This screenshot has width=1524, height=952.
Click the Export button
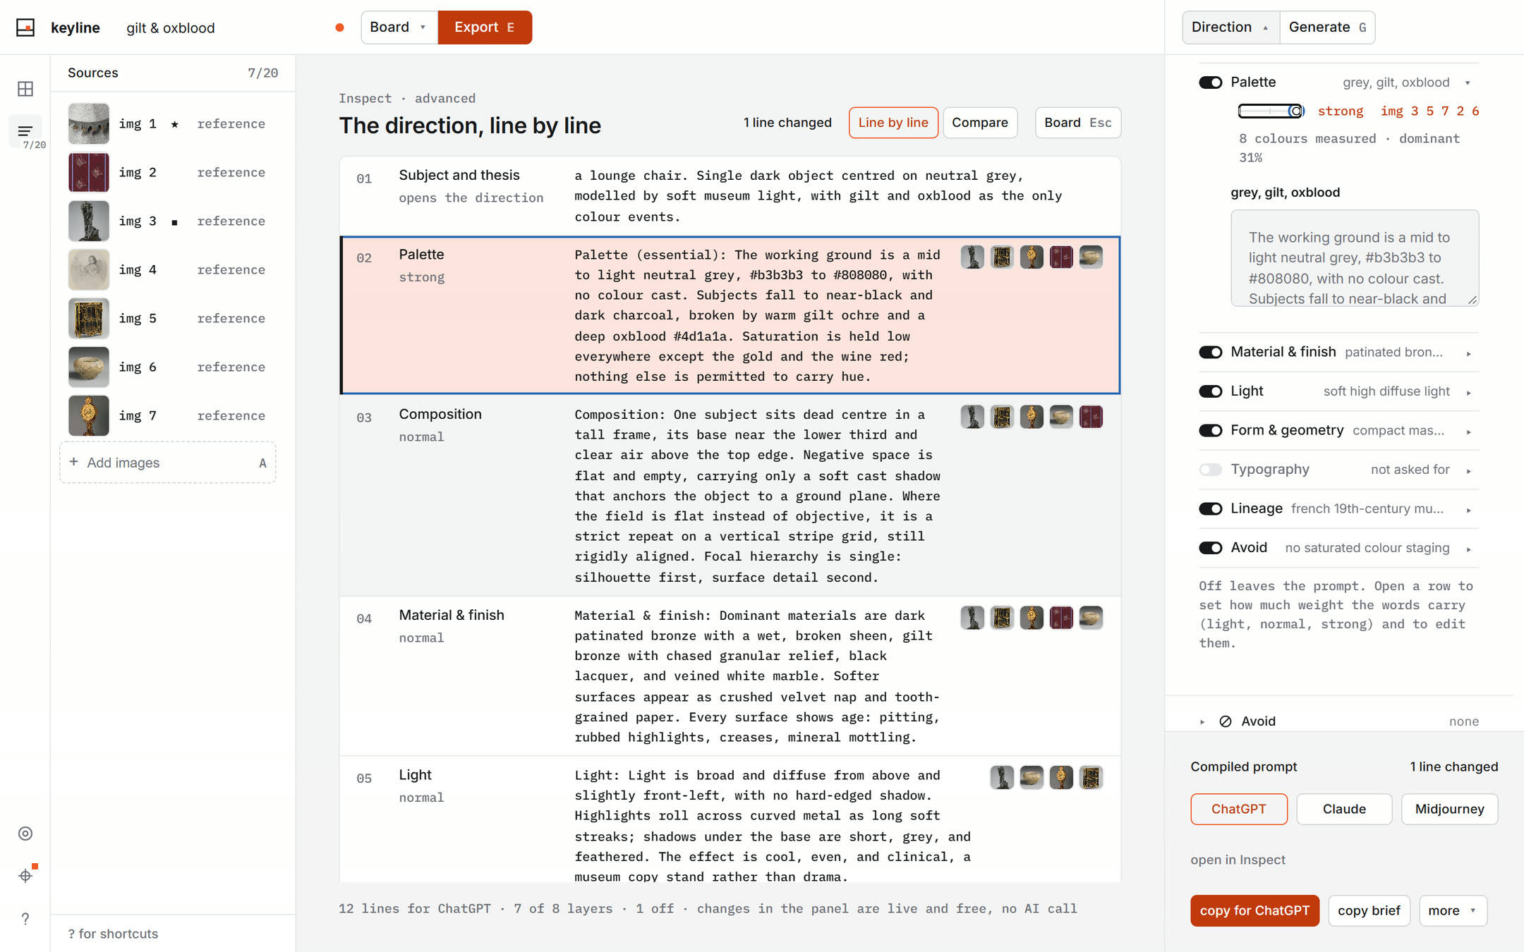[x=485, y=28]
